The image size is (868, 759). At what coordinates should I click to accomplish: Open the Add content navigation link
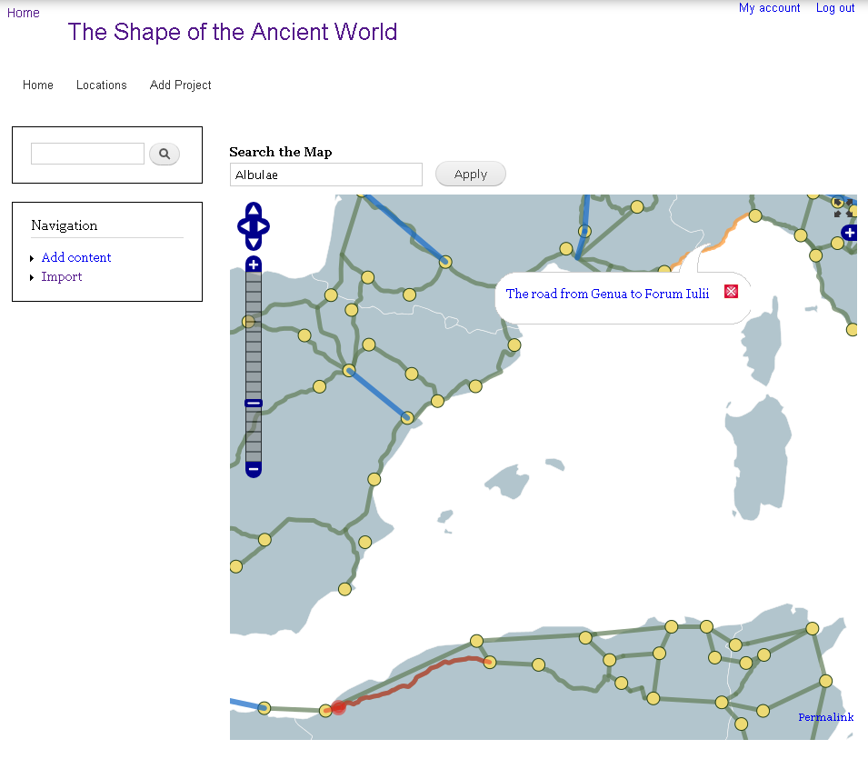(x=76, y=257)
